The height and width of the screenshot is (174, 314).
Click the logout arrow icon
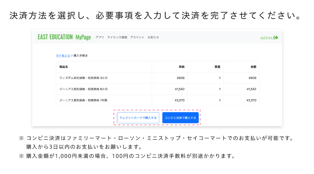tap(276, 37)
